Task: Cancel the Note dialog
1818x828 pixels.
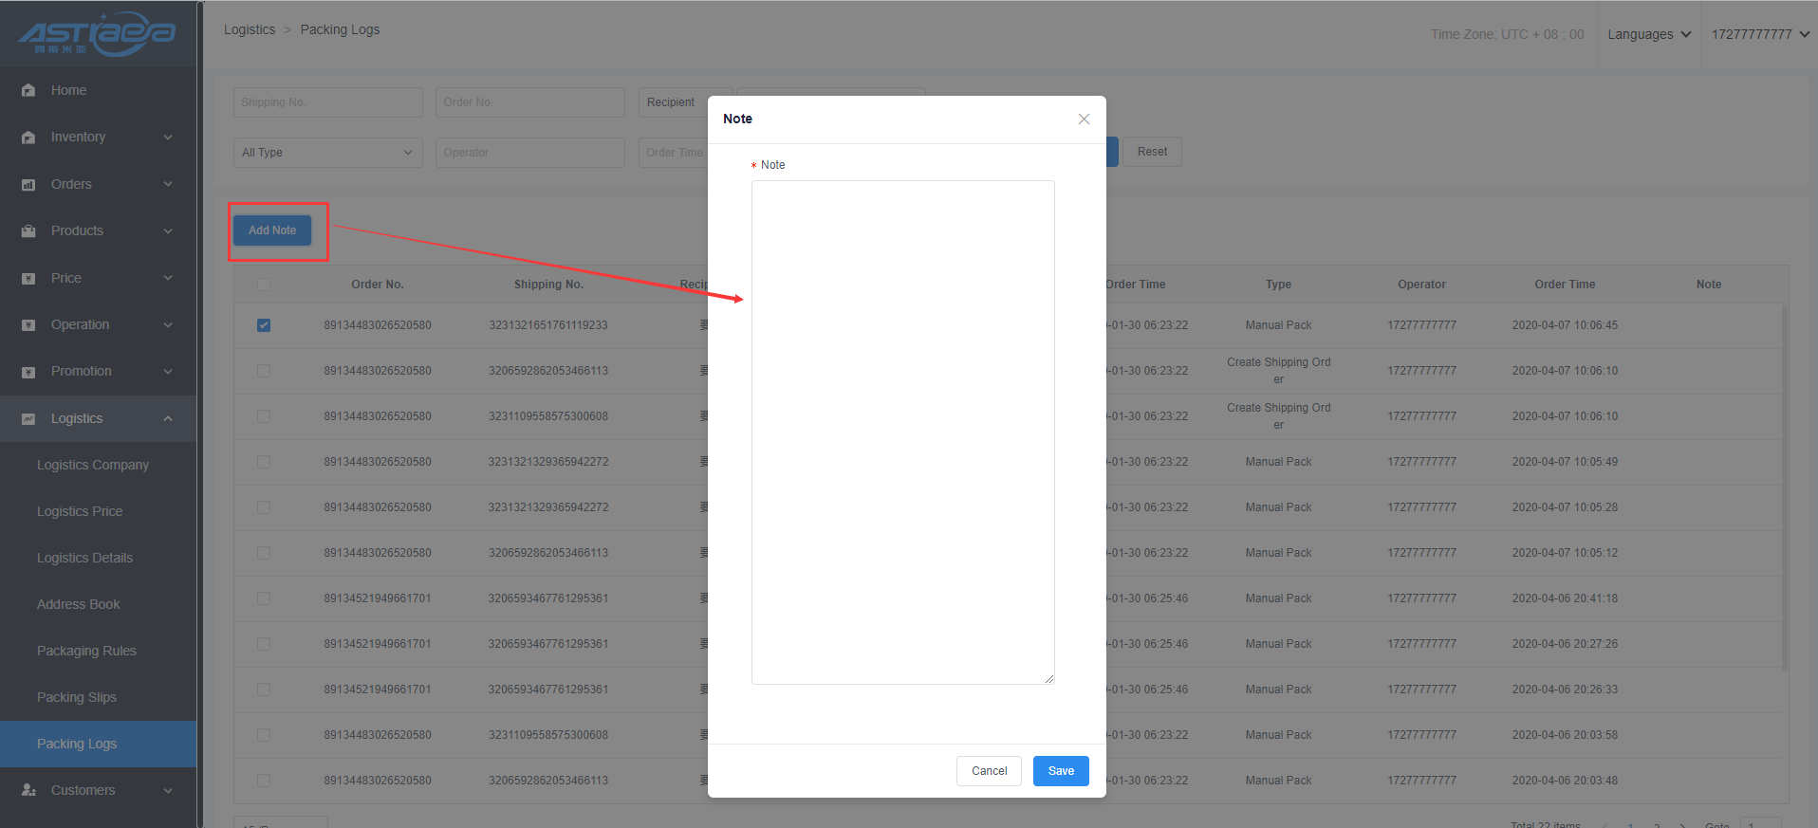Action: coord(989,771)
